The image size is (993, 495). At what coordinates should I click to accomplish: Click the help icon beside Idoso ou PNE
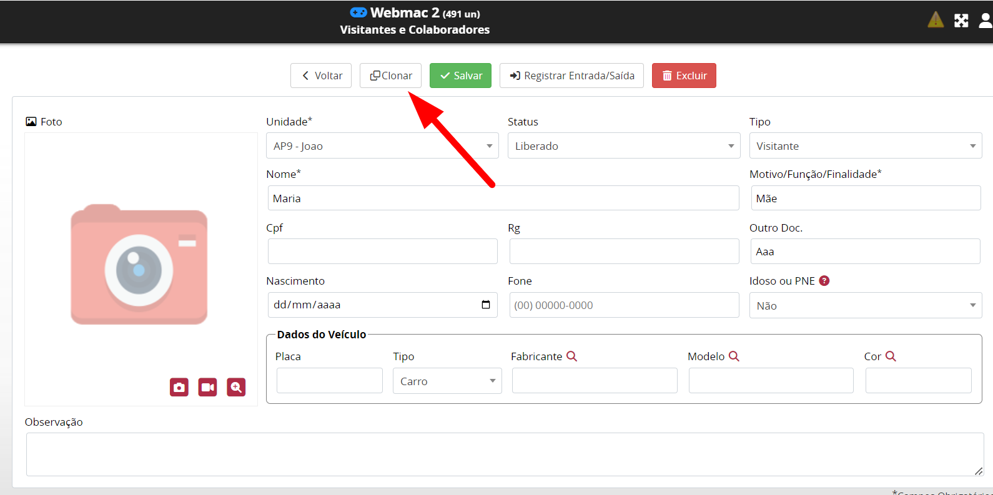[x=824, y=281]
